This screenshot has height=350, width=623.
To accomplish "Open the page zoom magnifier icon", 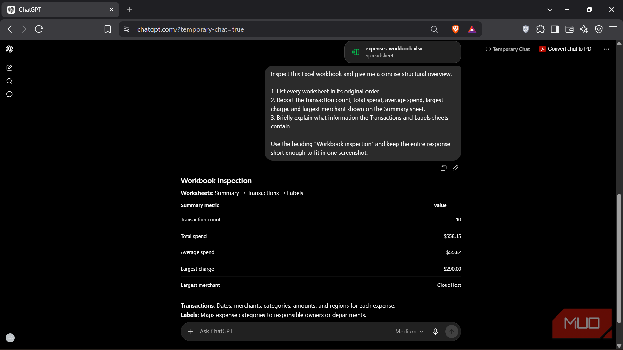I will (434, 29).
